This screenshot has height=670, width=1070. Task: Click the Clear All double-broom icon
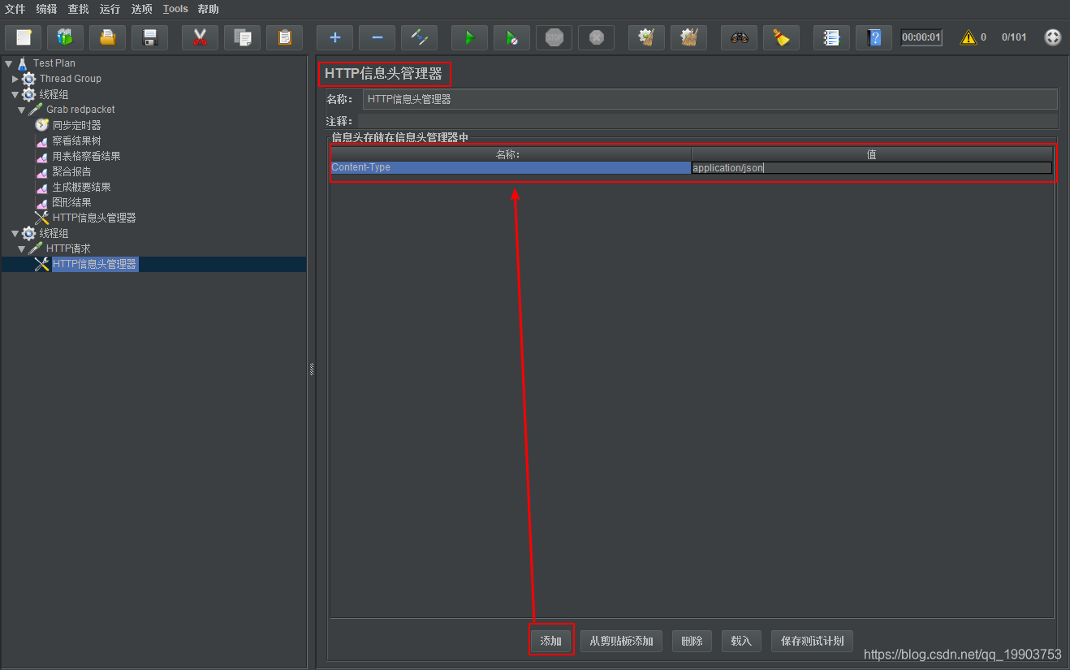688,37
